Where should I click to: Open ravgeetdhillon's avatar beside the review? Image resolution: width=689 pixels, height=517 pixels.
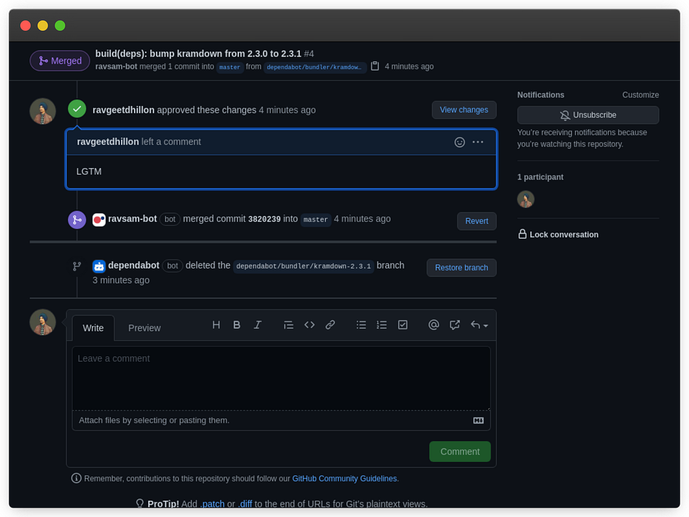tap(42, 112)
